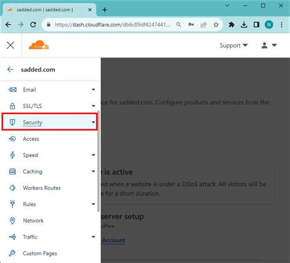Click the Email envelope icon in sidebar
The width and height of the screenshot is (290, 263).
(x=12, y=90)
